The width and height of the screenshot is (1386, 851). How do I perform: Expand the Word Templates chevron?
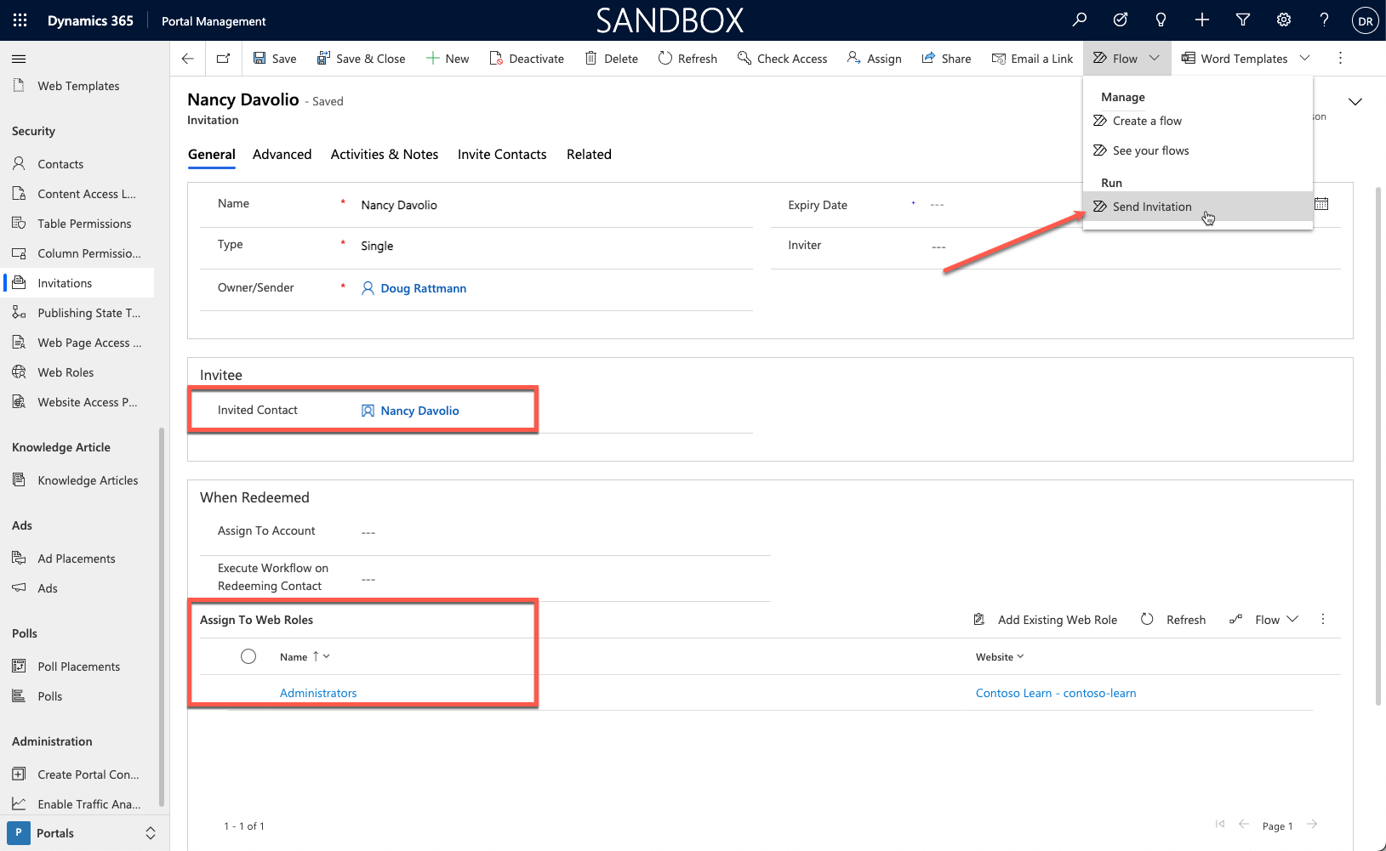[x=1305, y=59]
